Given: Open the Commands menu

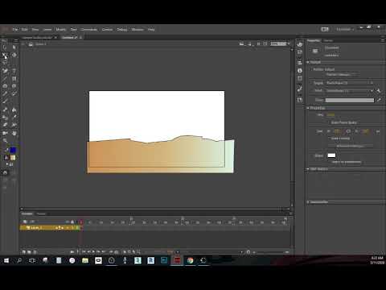Looking at the screenshot, I should [x=89, y=29].
